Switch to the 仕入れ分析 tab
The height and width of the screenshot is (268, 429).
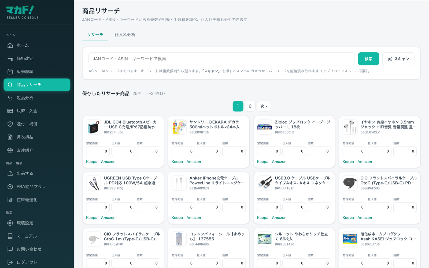(125, 35)
